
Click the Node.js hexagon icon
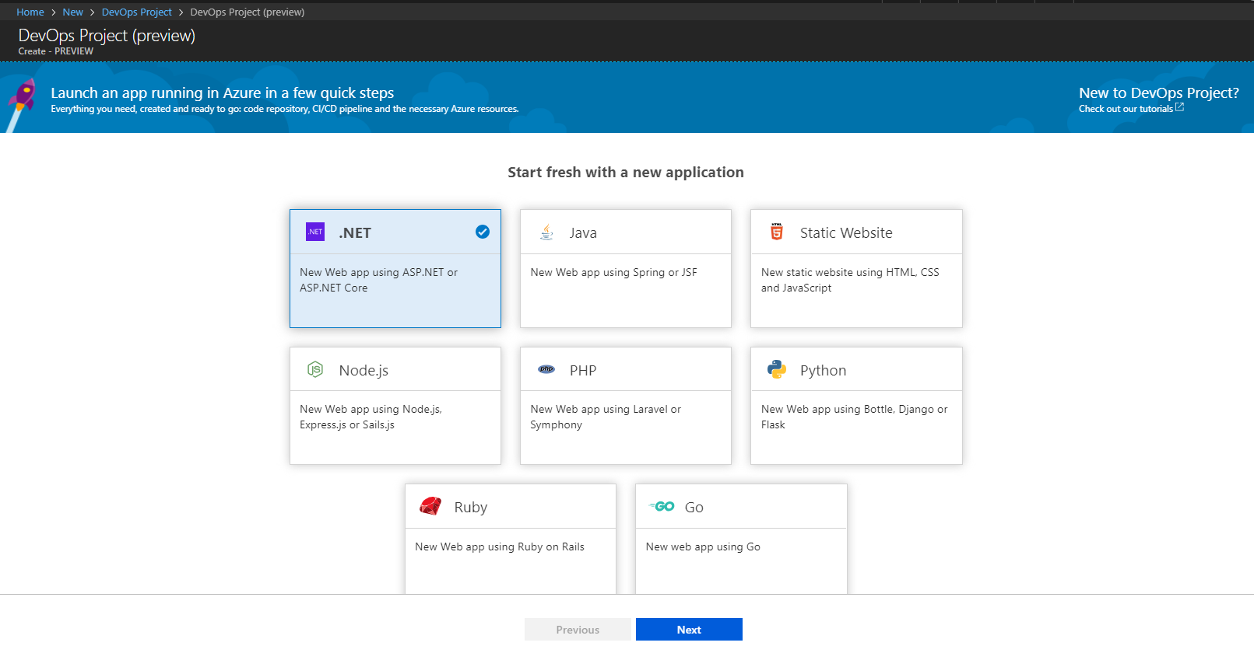point(315,369)
